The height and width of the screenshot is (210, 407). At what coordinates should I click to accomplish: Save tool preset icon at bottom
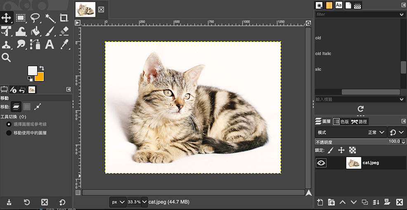point(9,202)
